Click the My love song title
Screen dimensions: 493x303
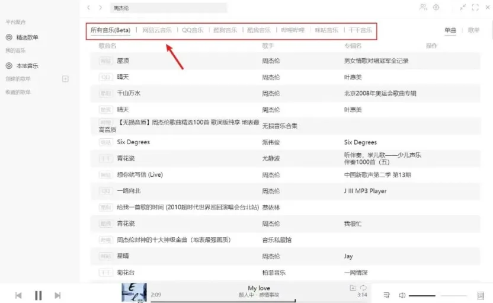[x=259, y=288]
